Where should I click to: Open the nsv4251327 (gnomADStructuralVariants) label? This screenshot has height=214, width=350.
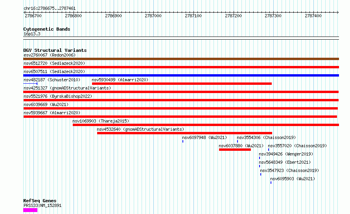pos(67,88)
